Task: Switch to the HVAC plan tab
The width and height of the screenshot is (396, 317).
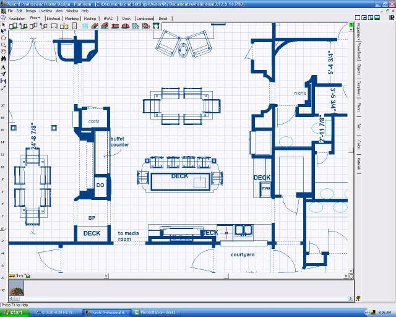Action: click(x=108, y=19)
